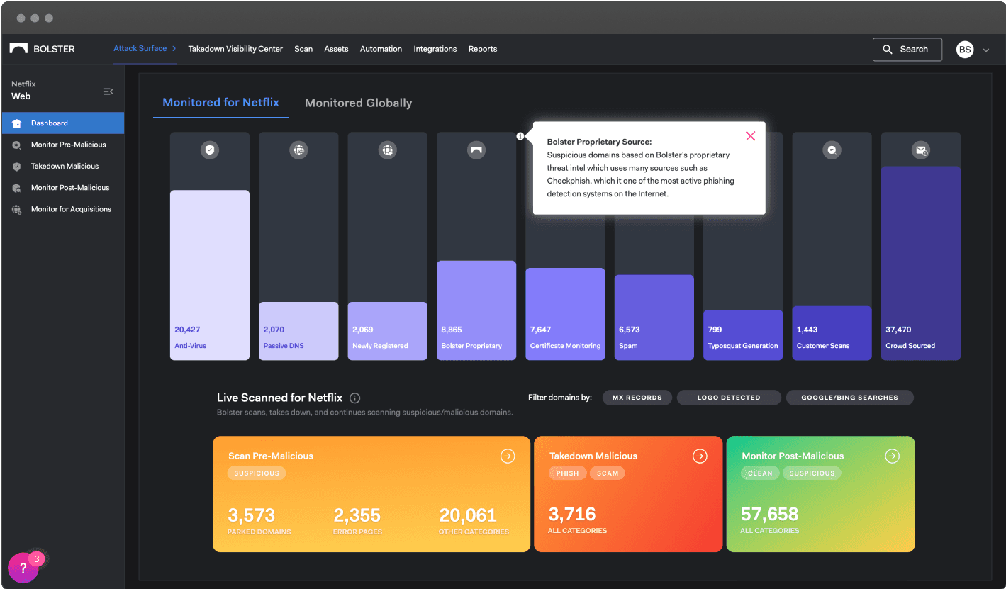Select the Customer Scans bar 1,443
Screen dimensions: 1006x589
pos(832,333)
